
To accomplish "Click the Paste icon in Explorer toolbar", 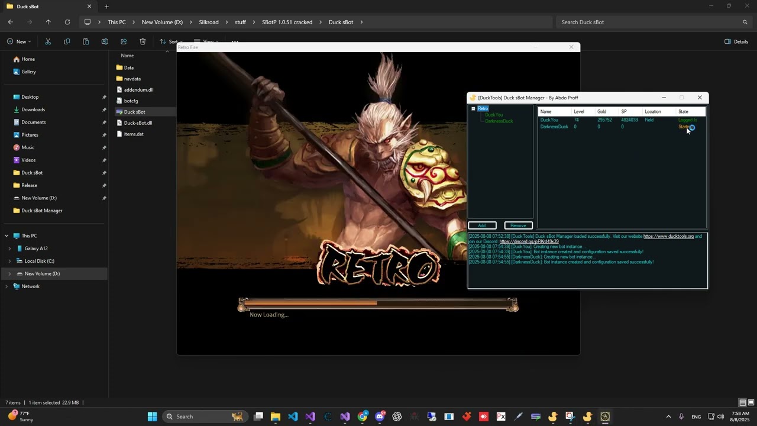I will [x=86, y=41].
